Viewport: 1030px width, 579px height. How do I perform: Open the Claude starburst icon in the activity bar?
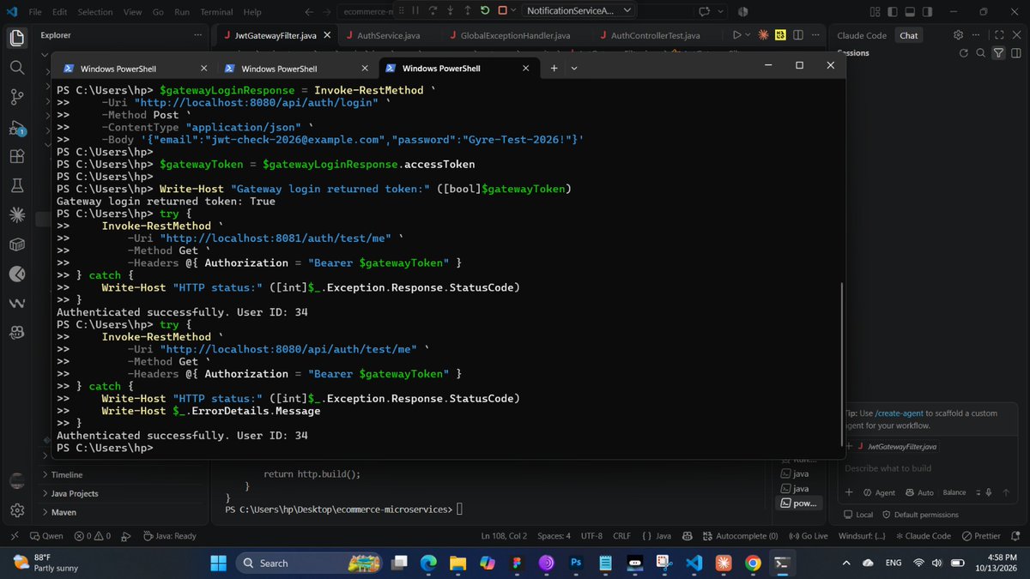tap(16, 215)
